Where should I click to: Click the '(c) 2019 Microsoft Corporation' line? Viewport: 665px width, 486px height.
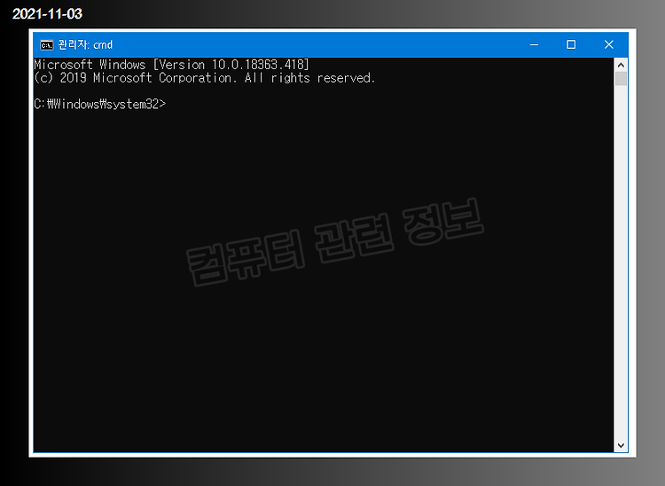pos(205,78)
